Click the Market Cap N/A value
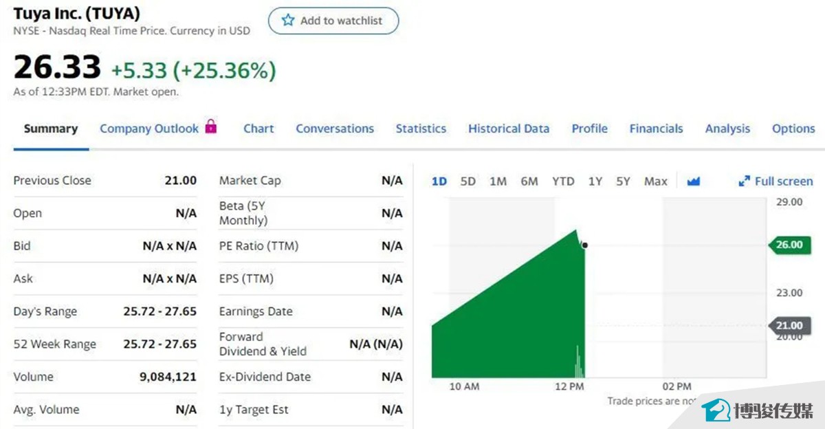825x429 pixels. (392, 181)
